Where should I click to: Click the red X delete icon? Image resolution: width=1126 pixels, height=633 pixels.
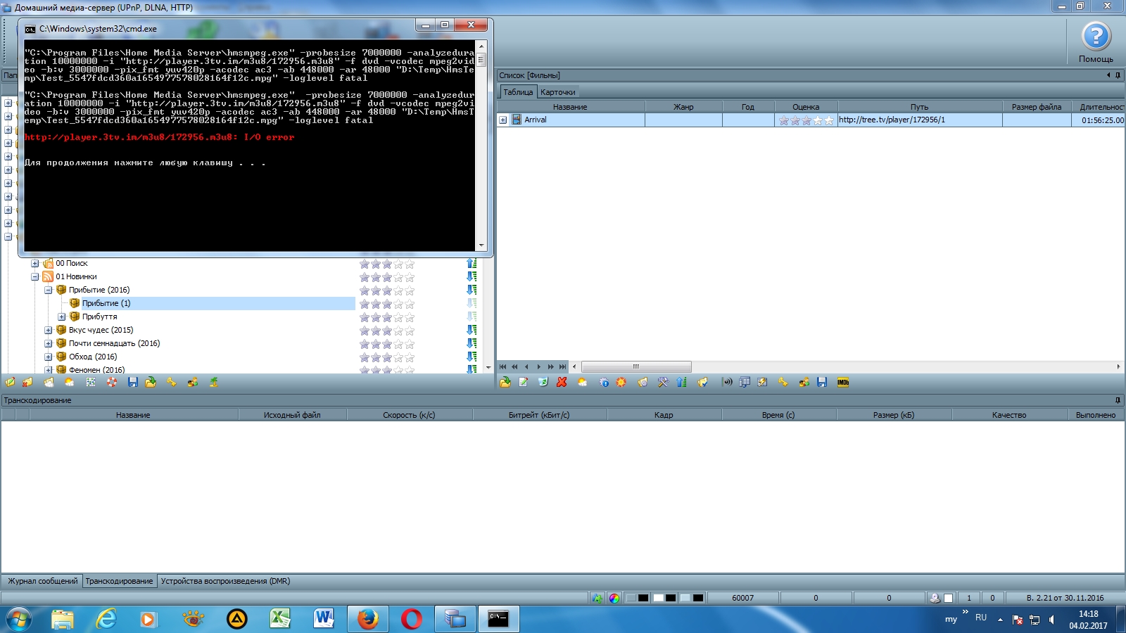coord(562,383)
